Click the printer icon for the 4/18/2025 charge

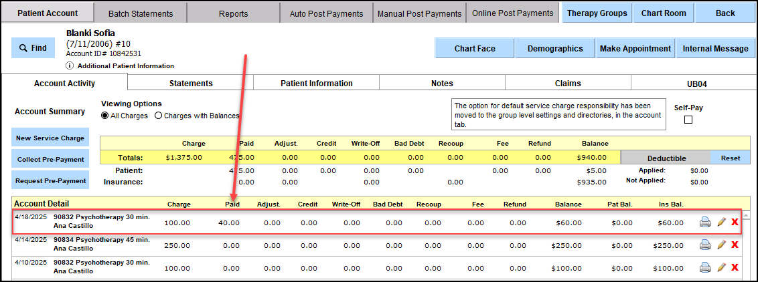[705, 223]
